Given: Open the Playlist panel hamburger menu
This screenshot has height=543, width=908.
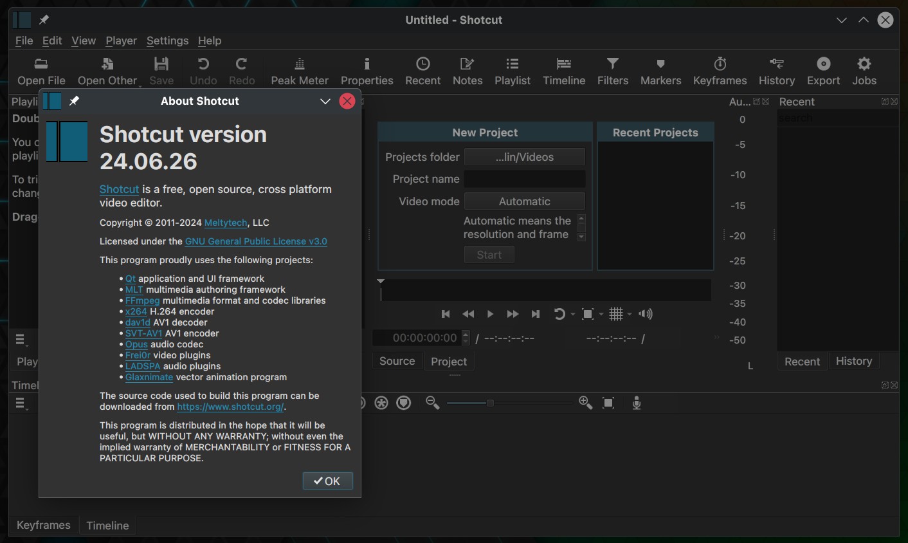Looking at the screenshot, I should click(x=21, y=340).
